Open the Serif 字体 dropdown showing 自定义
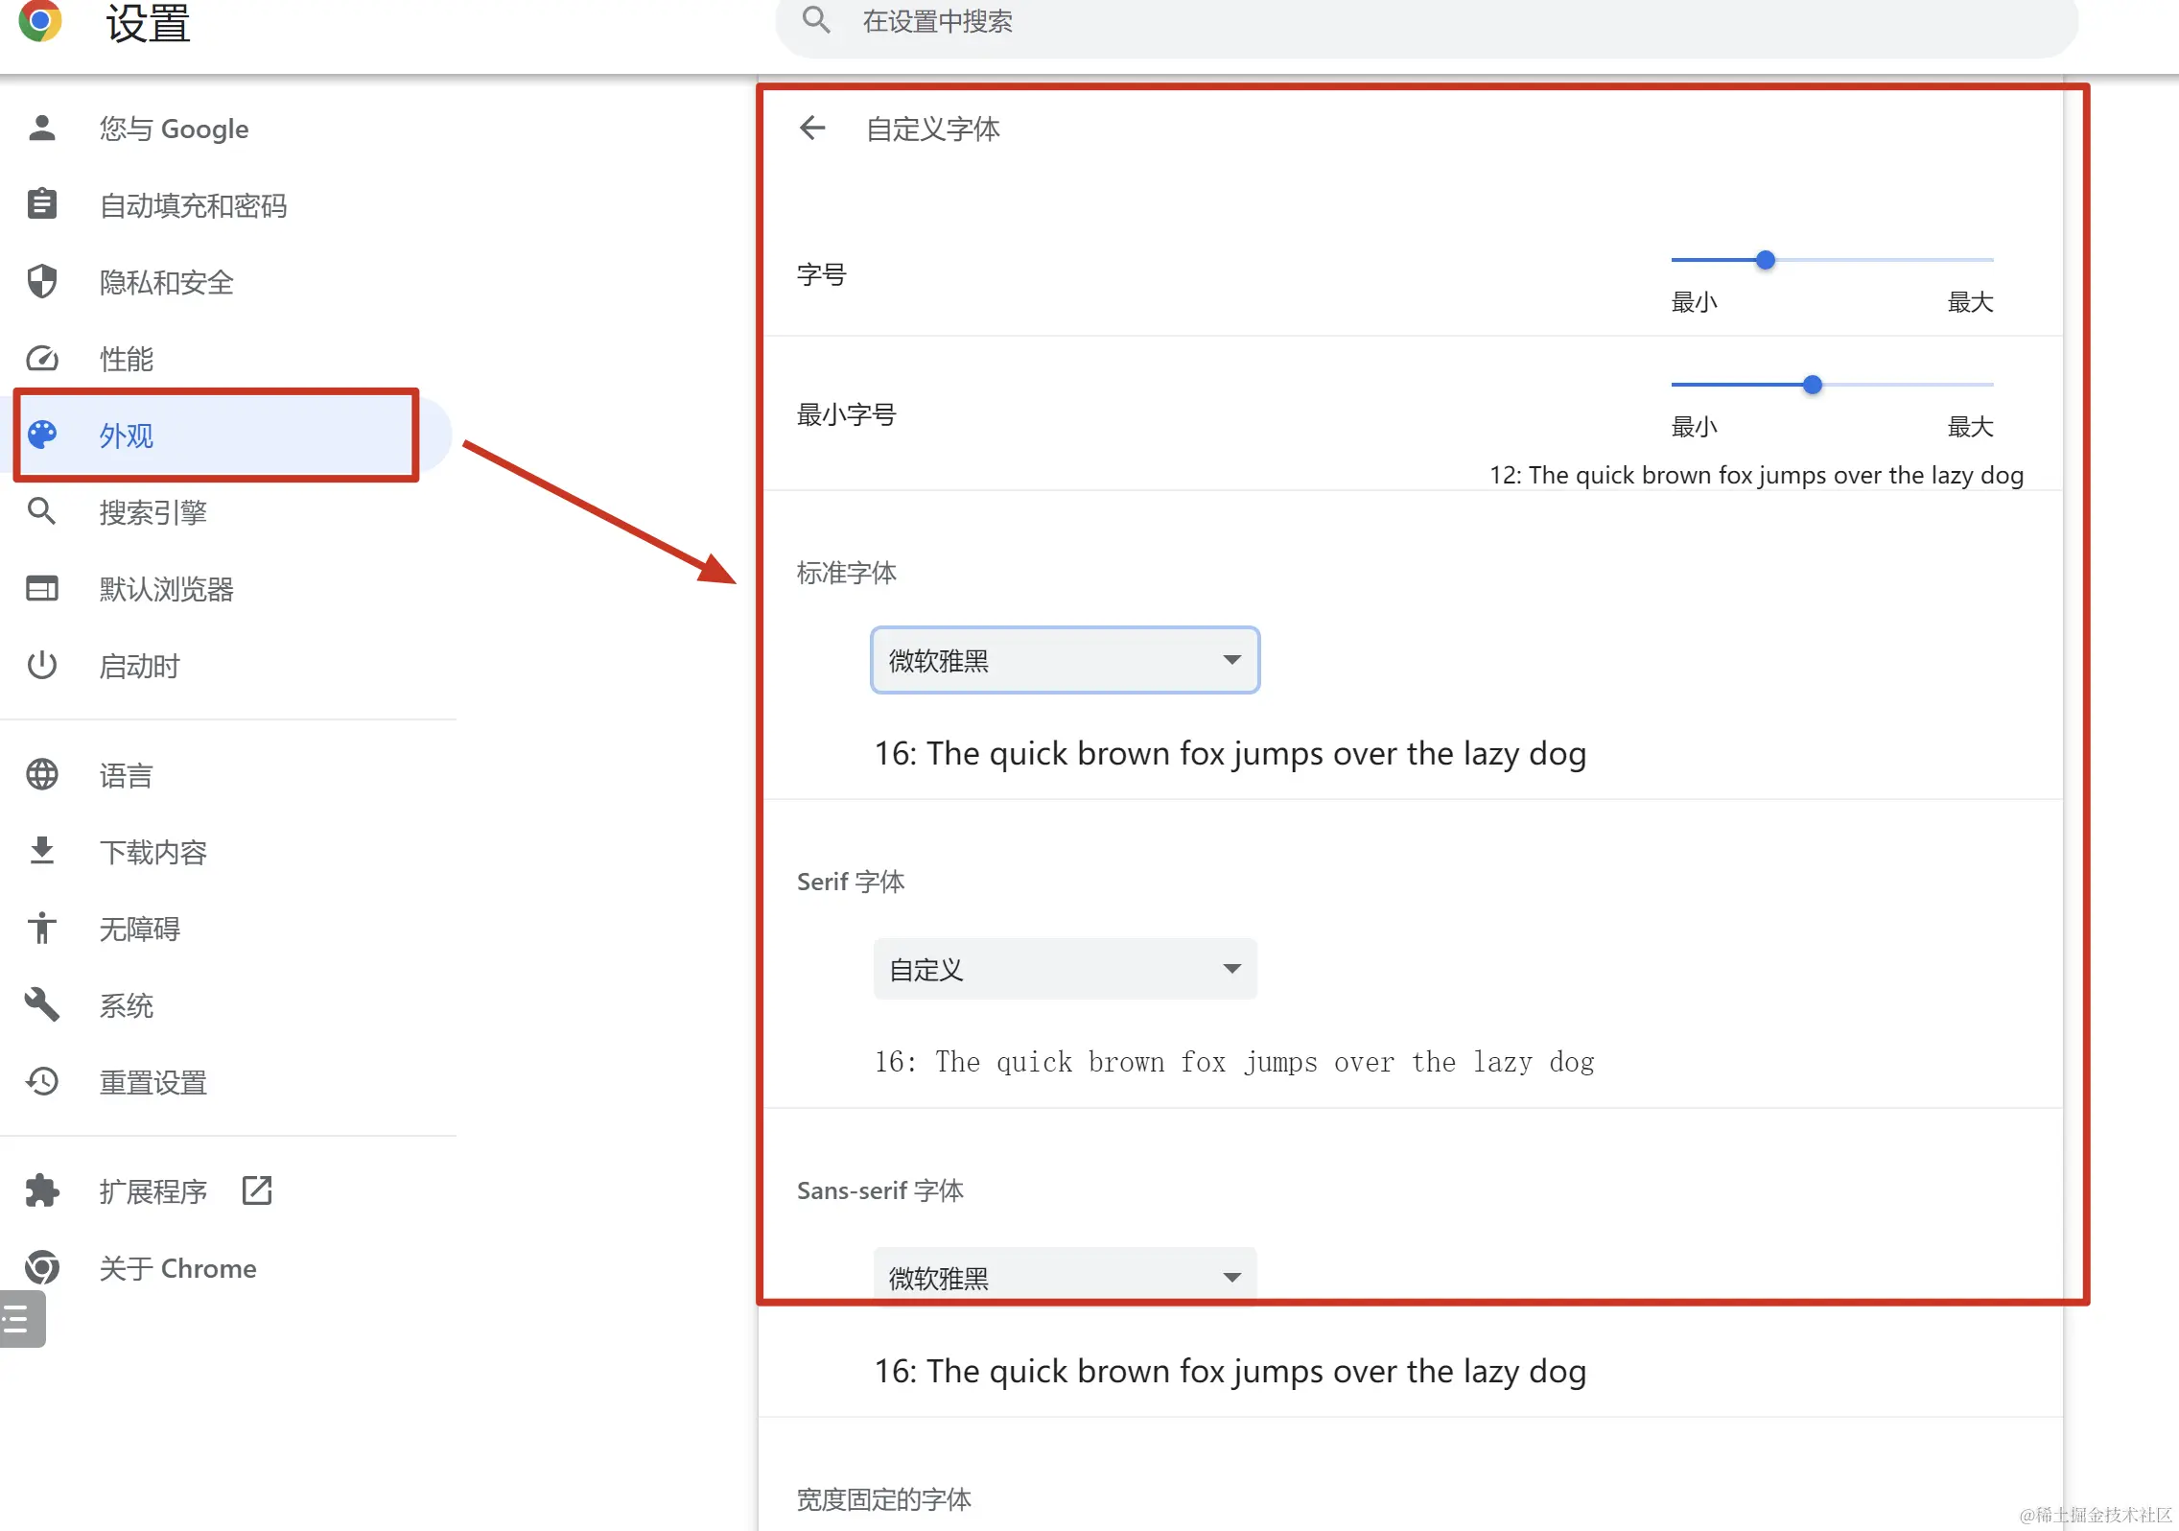This screenshot has height=1531, width=2179. tap(1065, 969)
